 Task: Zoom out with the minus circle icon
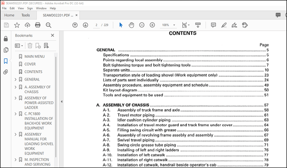pos(142,25)
